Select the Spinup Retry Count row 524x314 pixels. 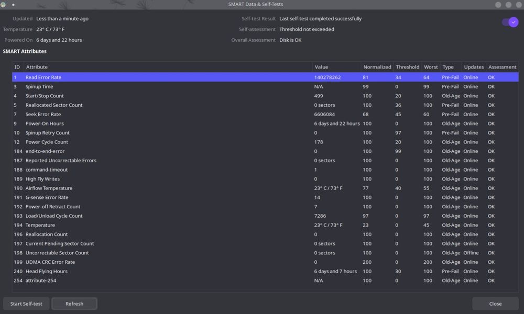265,133
